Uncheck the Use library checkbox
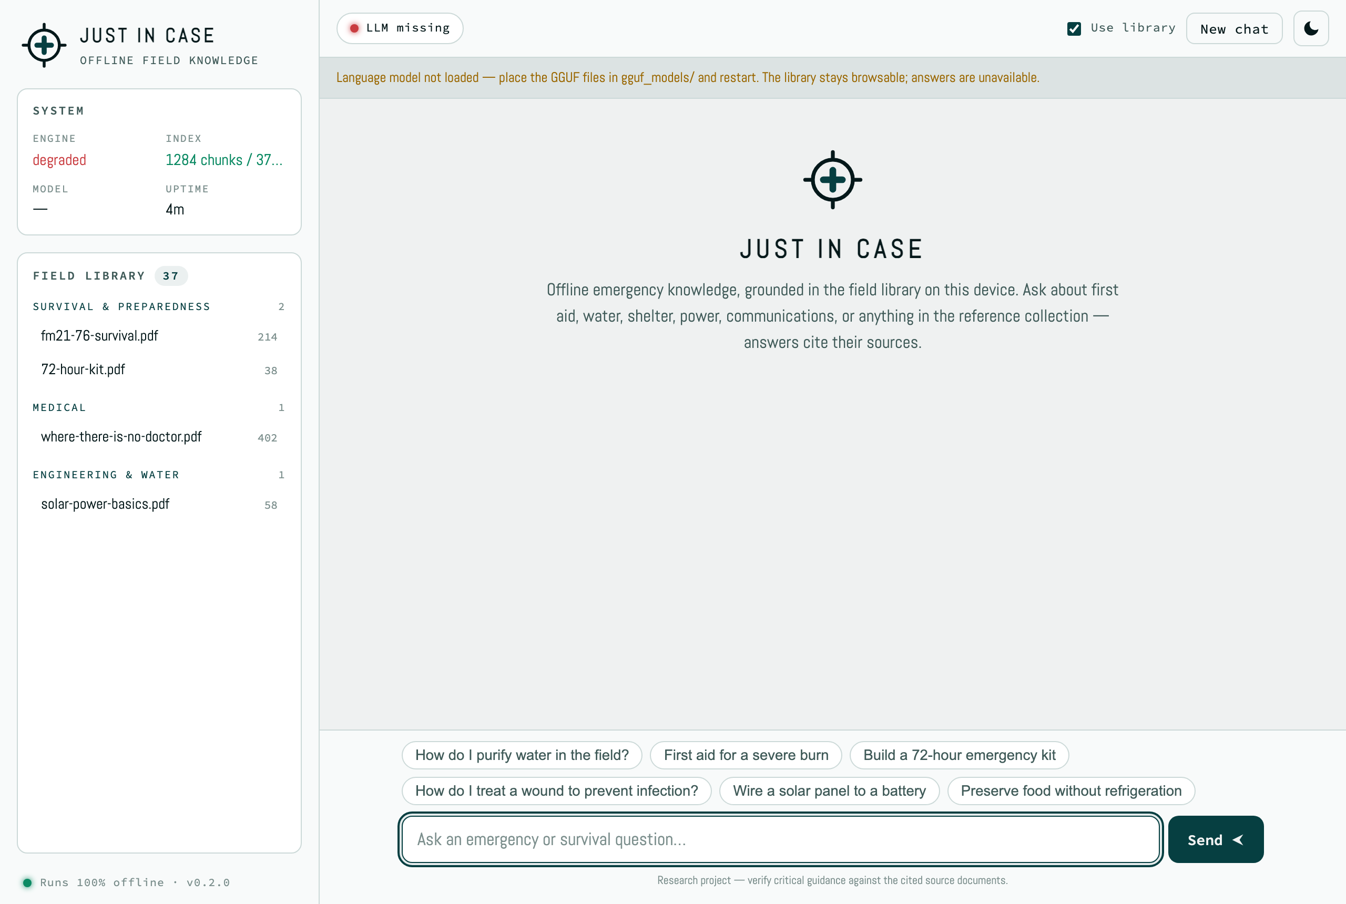Image resolution: width=1346 pixels, height=904 pixels. point(1074,28)
